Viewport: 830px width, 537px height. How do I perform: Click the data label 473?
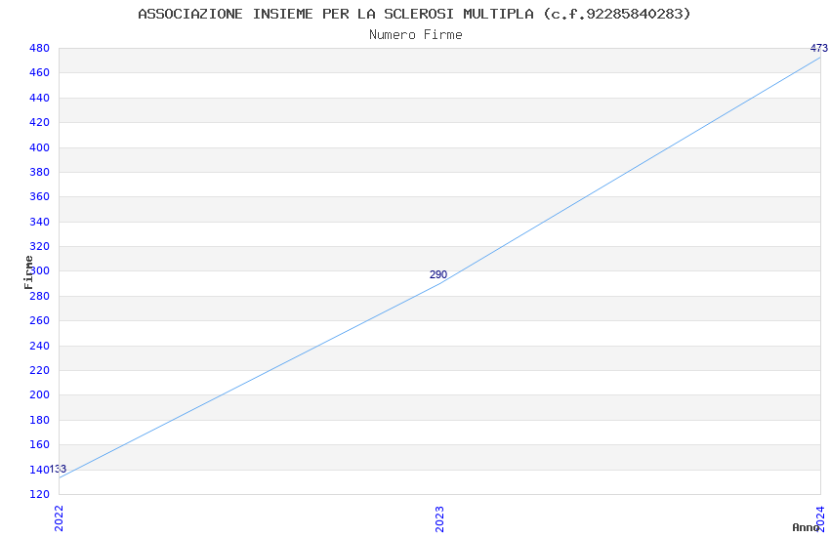[x=819, y=48]
